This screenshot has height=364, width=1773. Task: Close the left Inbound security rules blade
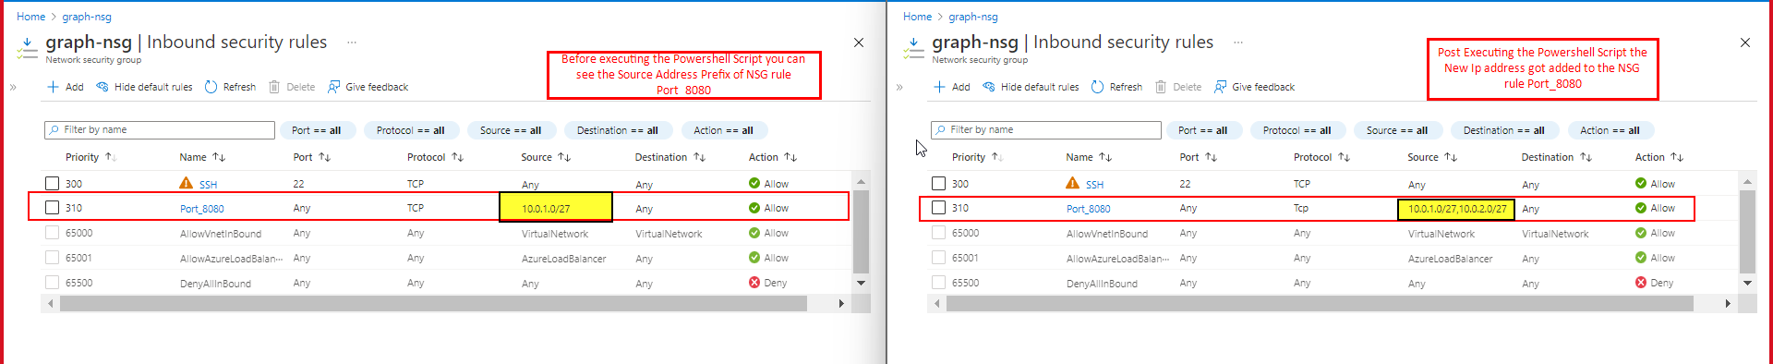tap(859, 42)
